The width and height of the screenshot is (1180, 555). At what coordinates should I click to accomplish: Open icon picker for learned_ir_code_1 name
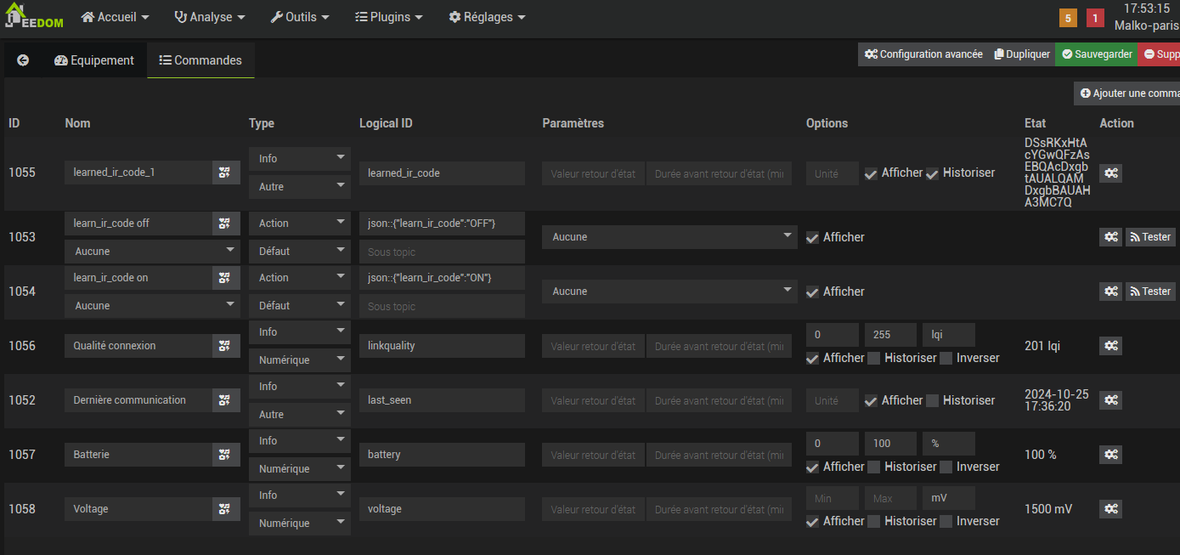(224, 173)
